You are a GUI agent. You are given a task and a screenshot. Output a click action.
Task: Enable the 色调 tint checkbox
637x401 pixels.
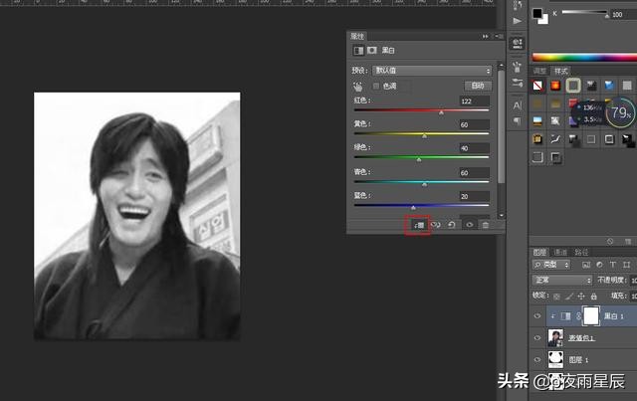tap(376, 87)
